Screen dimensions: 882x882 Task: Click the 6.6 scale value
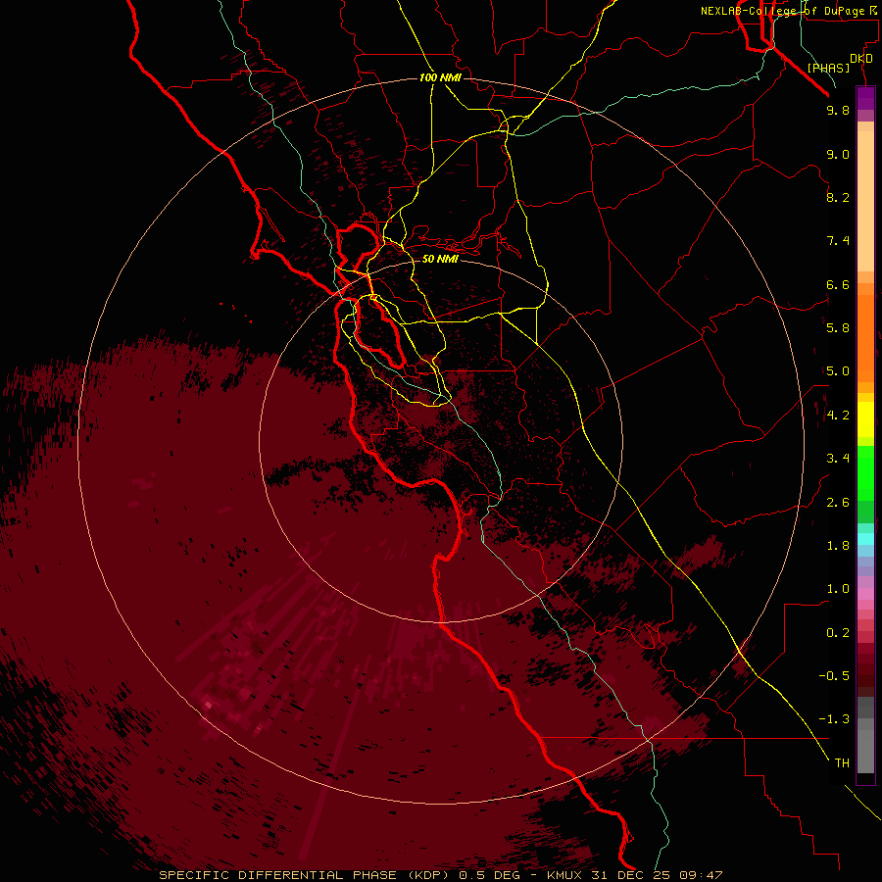coord(838,284)
